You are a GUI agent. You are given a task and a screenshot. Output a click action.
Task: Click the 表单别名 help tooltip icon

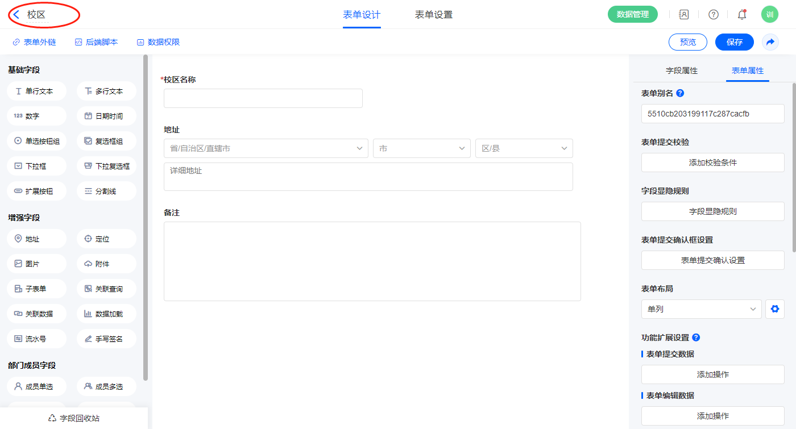(x=680, y=93)
